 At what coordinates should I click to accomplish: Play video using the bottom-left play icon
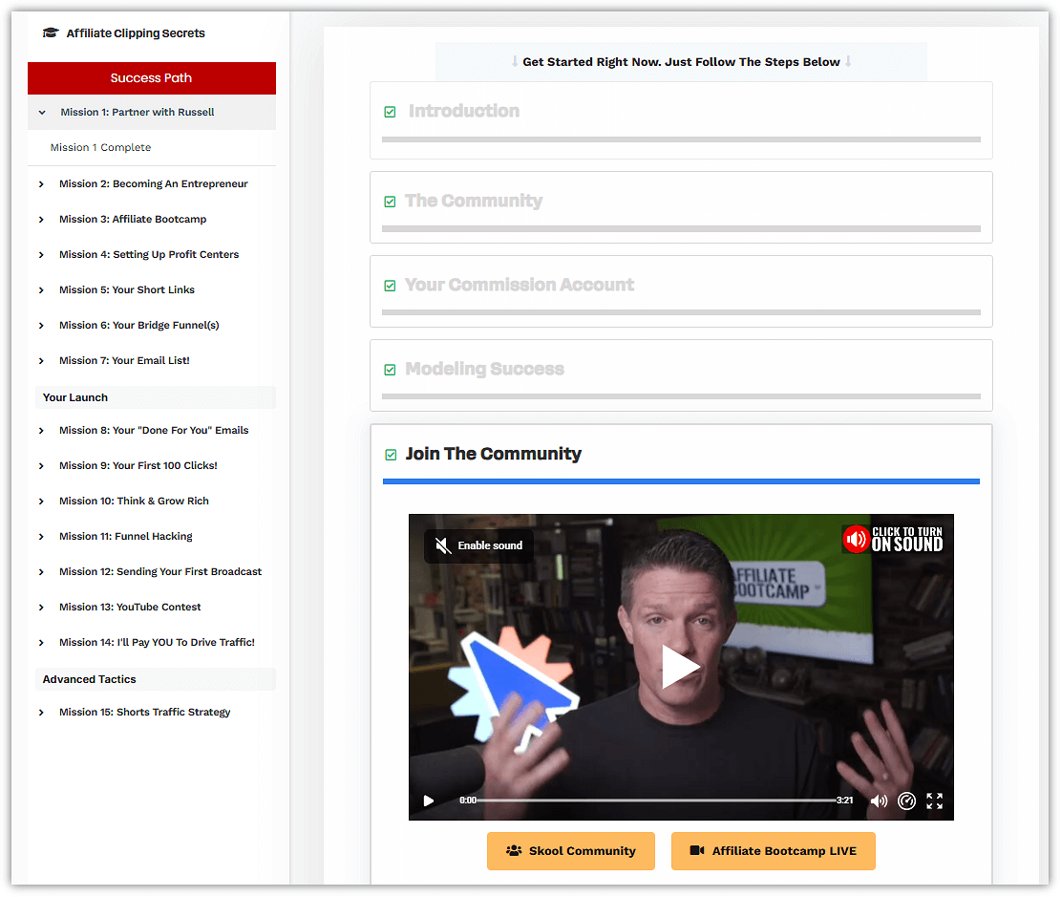pyautogui.click(x=429, y=801)
